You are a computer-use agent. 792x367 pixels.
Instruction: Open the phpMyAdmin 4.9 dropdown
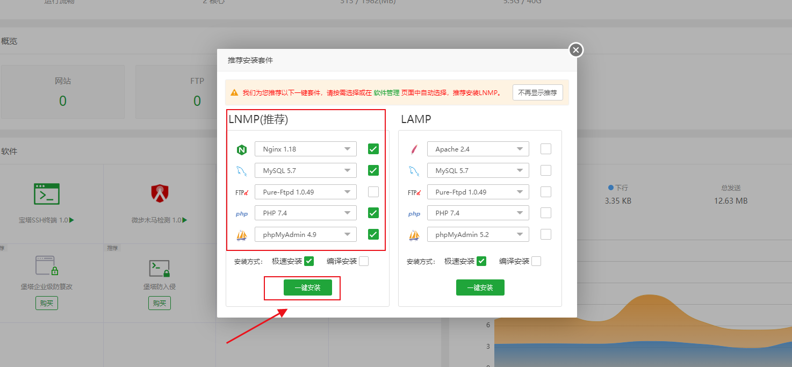tap(306, 234)
